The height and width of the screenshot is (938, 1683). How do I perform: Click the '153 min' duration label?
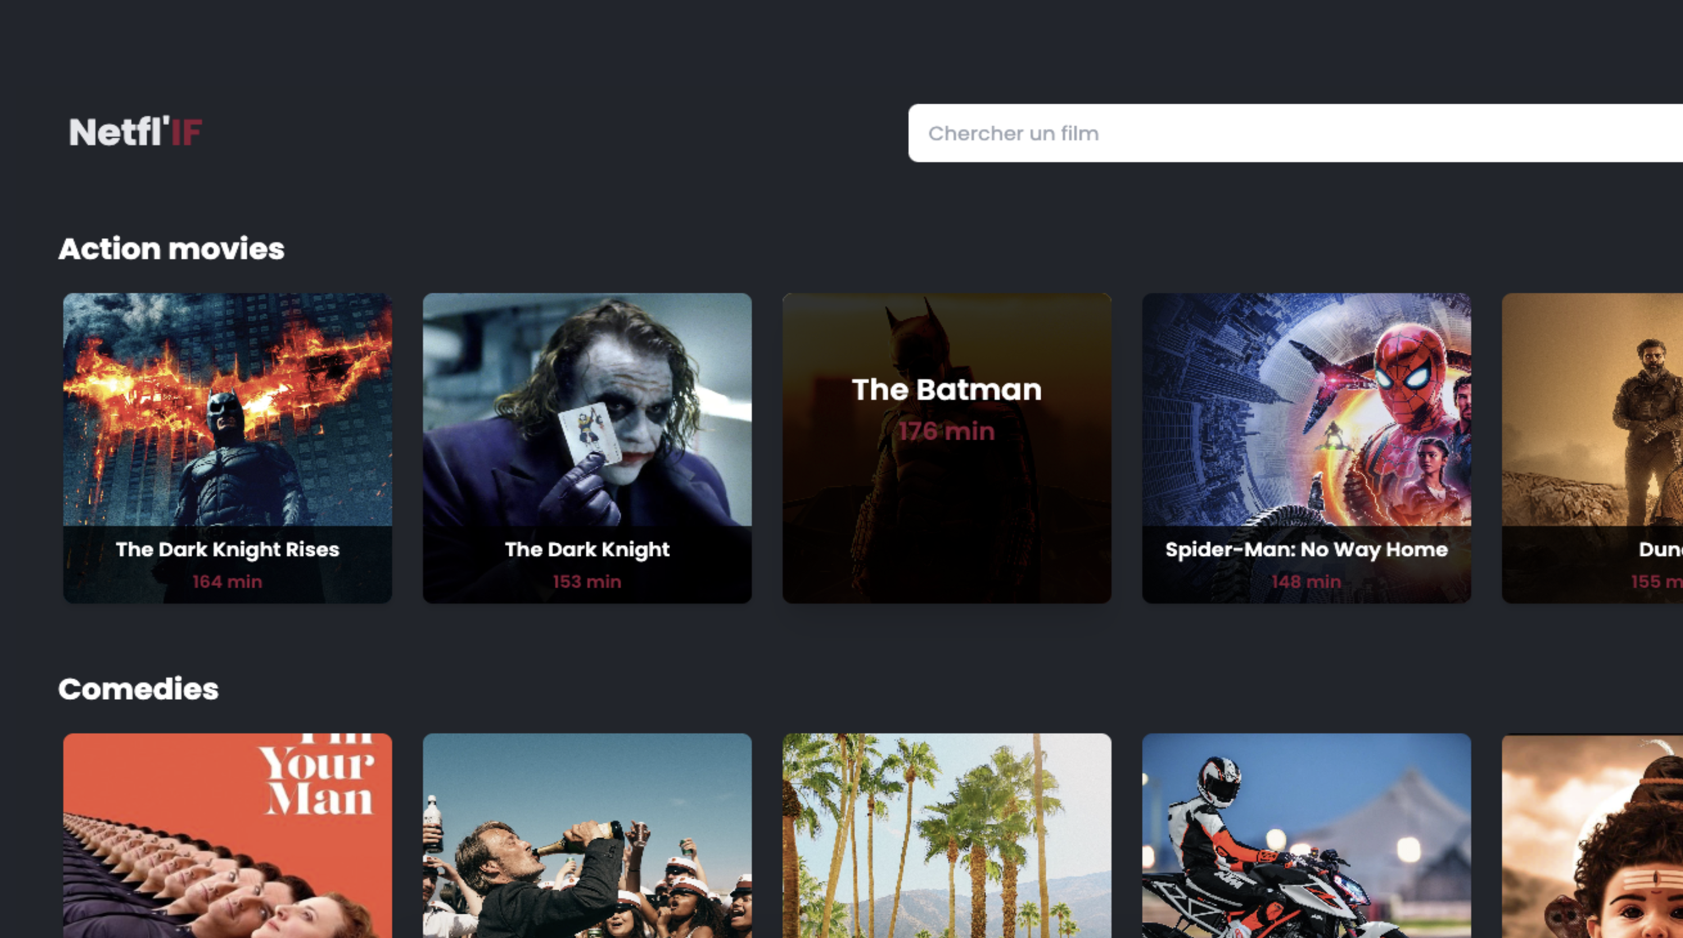[x=587, y=581]
